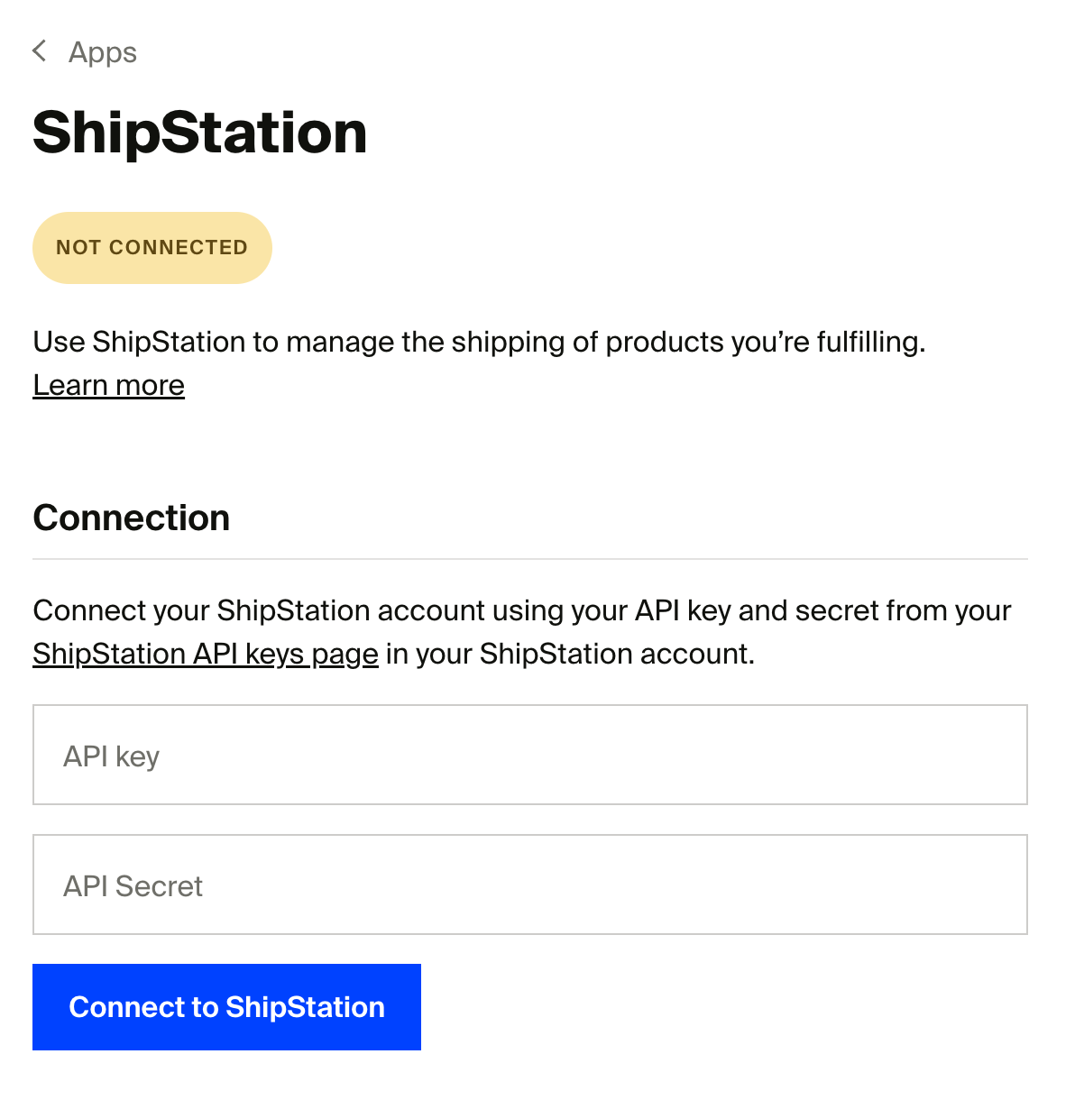This screenshot has height=1109, width=1075.
Task: Go back using the left chevron
Action: point(40,51)
